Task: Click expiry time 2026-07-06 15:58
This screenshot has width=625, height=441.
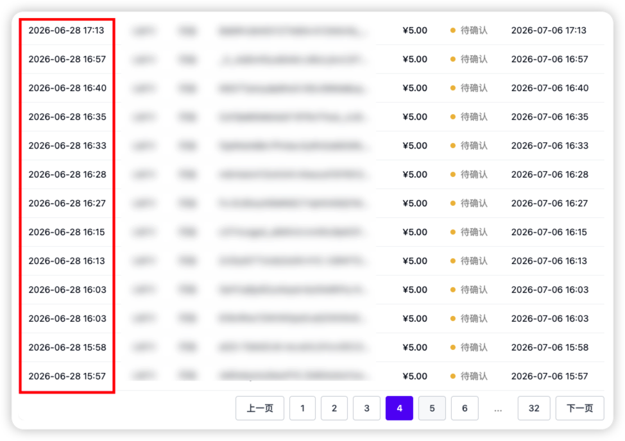Action: coord(550,347)
